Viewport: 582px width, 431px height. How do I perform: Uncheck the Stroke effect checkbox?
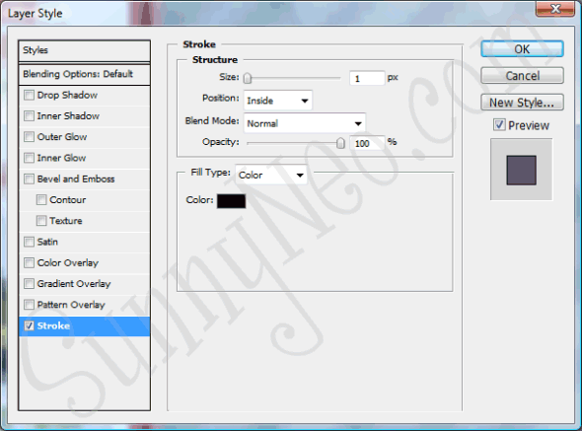(x=29, y=325)
